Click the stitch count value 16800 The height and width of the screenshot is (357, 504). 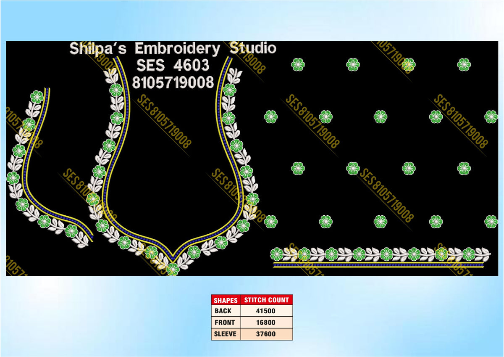tap(267, 323)
